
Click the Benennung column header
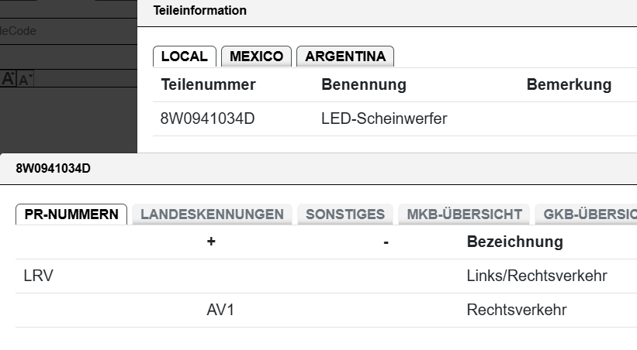[x=364, y=85]
